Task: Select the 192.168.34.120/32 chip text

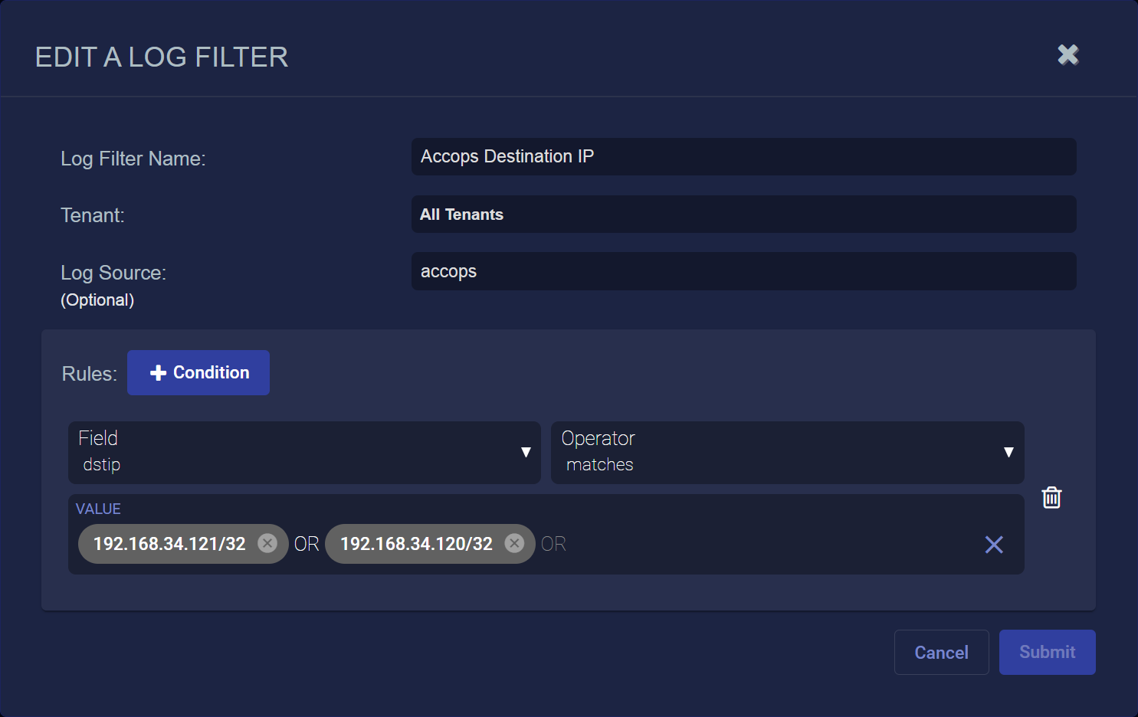Action: point(416,544)
